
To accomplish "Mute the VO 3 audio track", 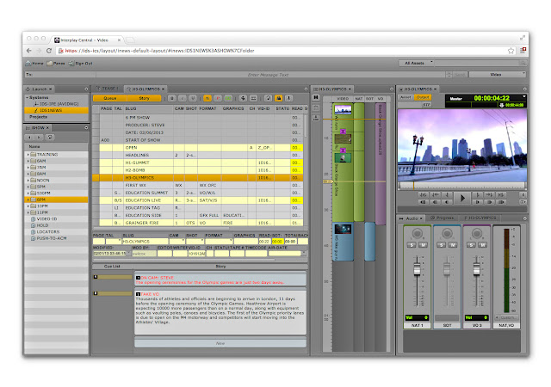I will pyautogui.click(x=483, y=245).
